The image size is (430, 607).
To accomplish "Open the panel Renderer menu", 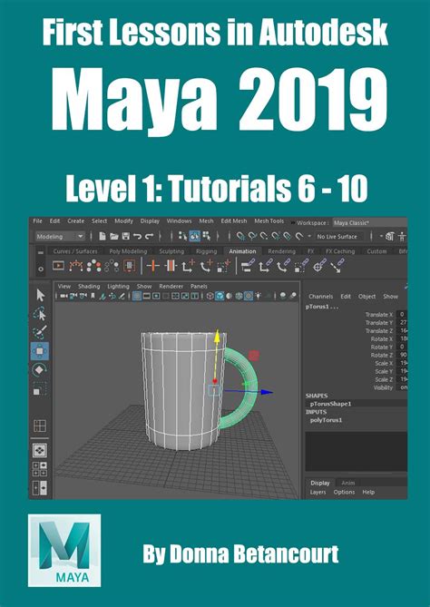I will pyautogui.click(x=171, y=287).
